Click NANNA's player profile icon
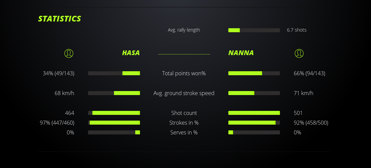The height and width of the screenshot is (168, 371). click(x=299, y=53)
